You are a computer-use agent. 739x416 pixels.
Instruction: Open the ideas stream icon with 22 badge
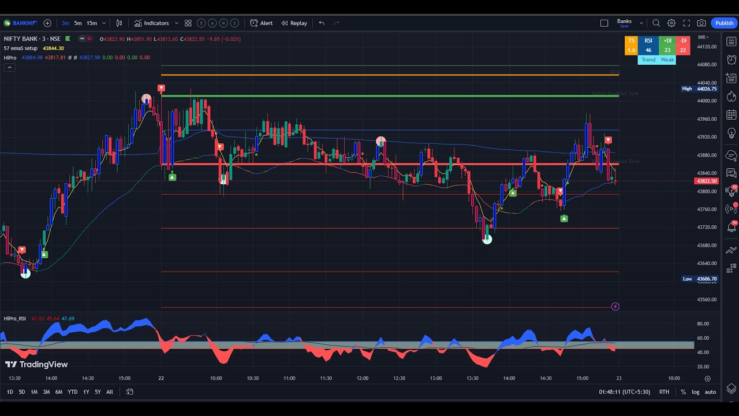pyautogui.click(x=731, y=191)
